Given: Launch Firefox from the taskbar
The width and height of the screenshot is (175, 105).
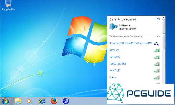Looking at the screenshot, I should point(54,101).
